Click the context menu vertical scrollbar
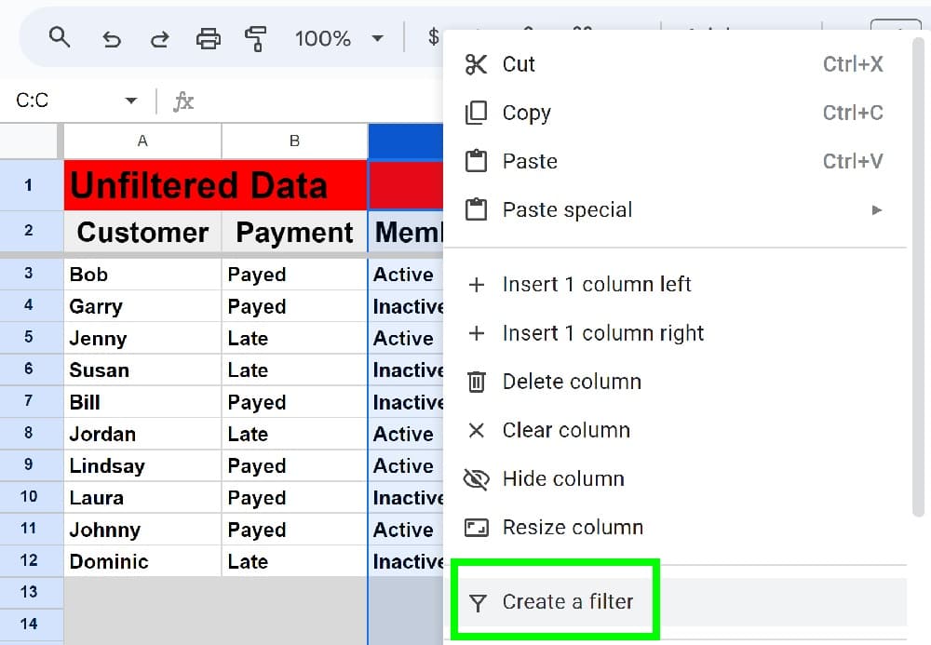931x645 pixels. coord(919,275)
